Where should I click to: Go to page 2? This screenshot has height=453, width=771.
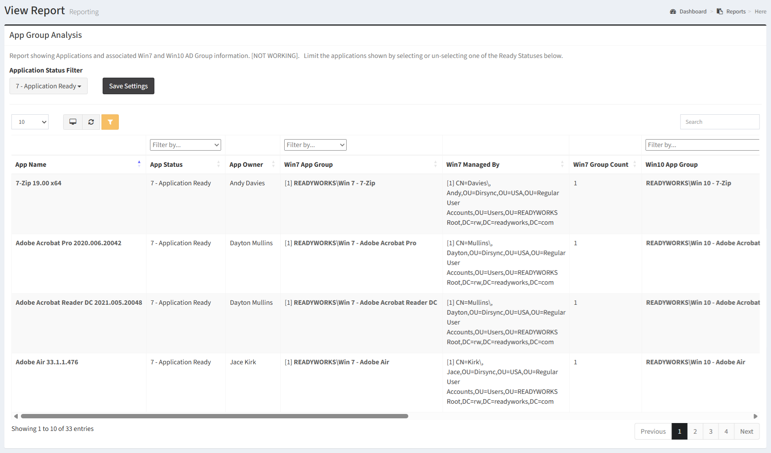click(695, 431)
